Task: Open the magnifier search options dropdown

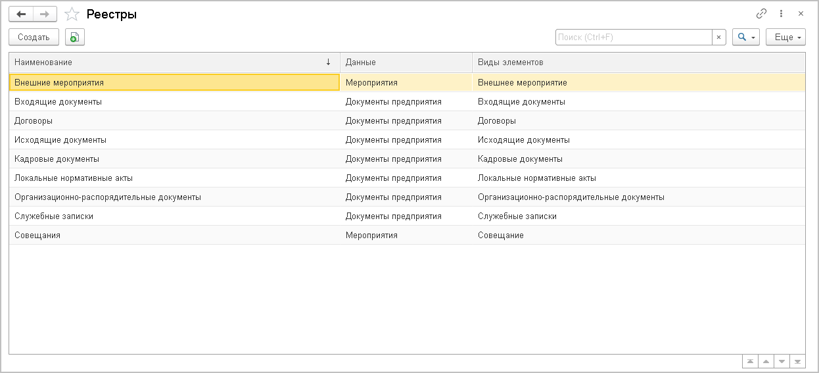Action: [x=745, y=37]
